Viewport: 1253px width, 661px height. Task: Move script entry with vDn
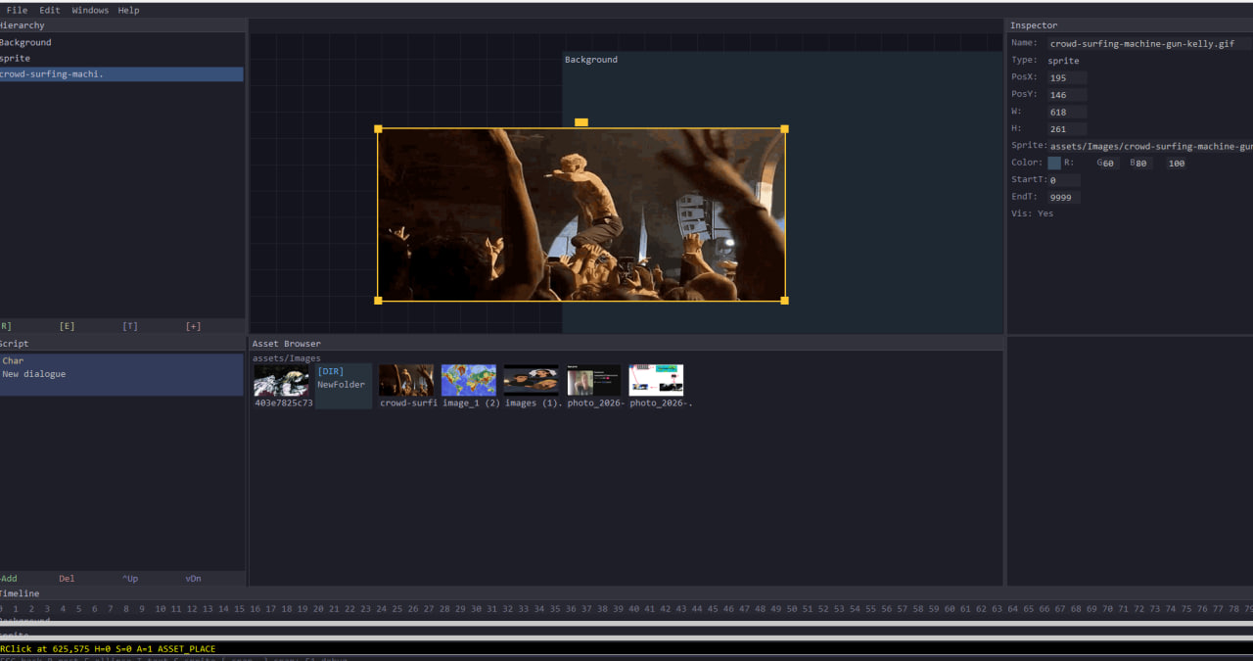193,579
